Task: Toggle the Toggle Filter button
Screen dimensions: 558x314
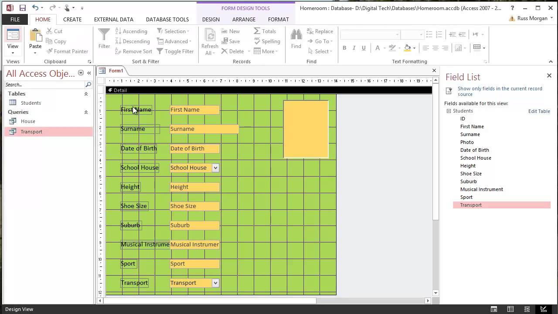Action: tap(175, 51)
